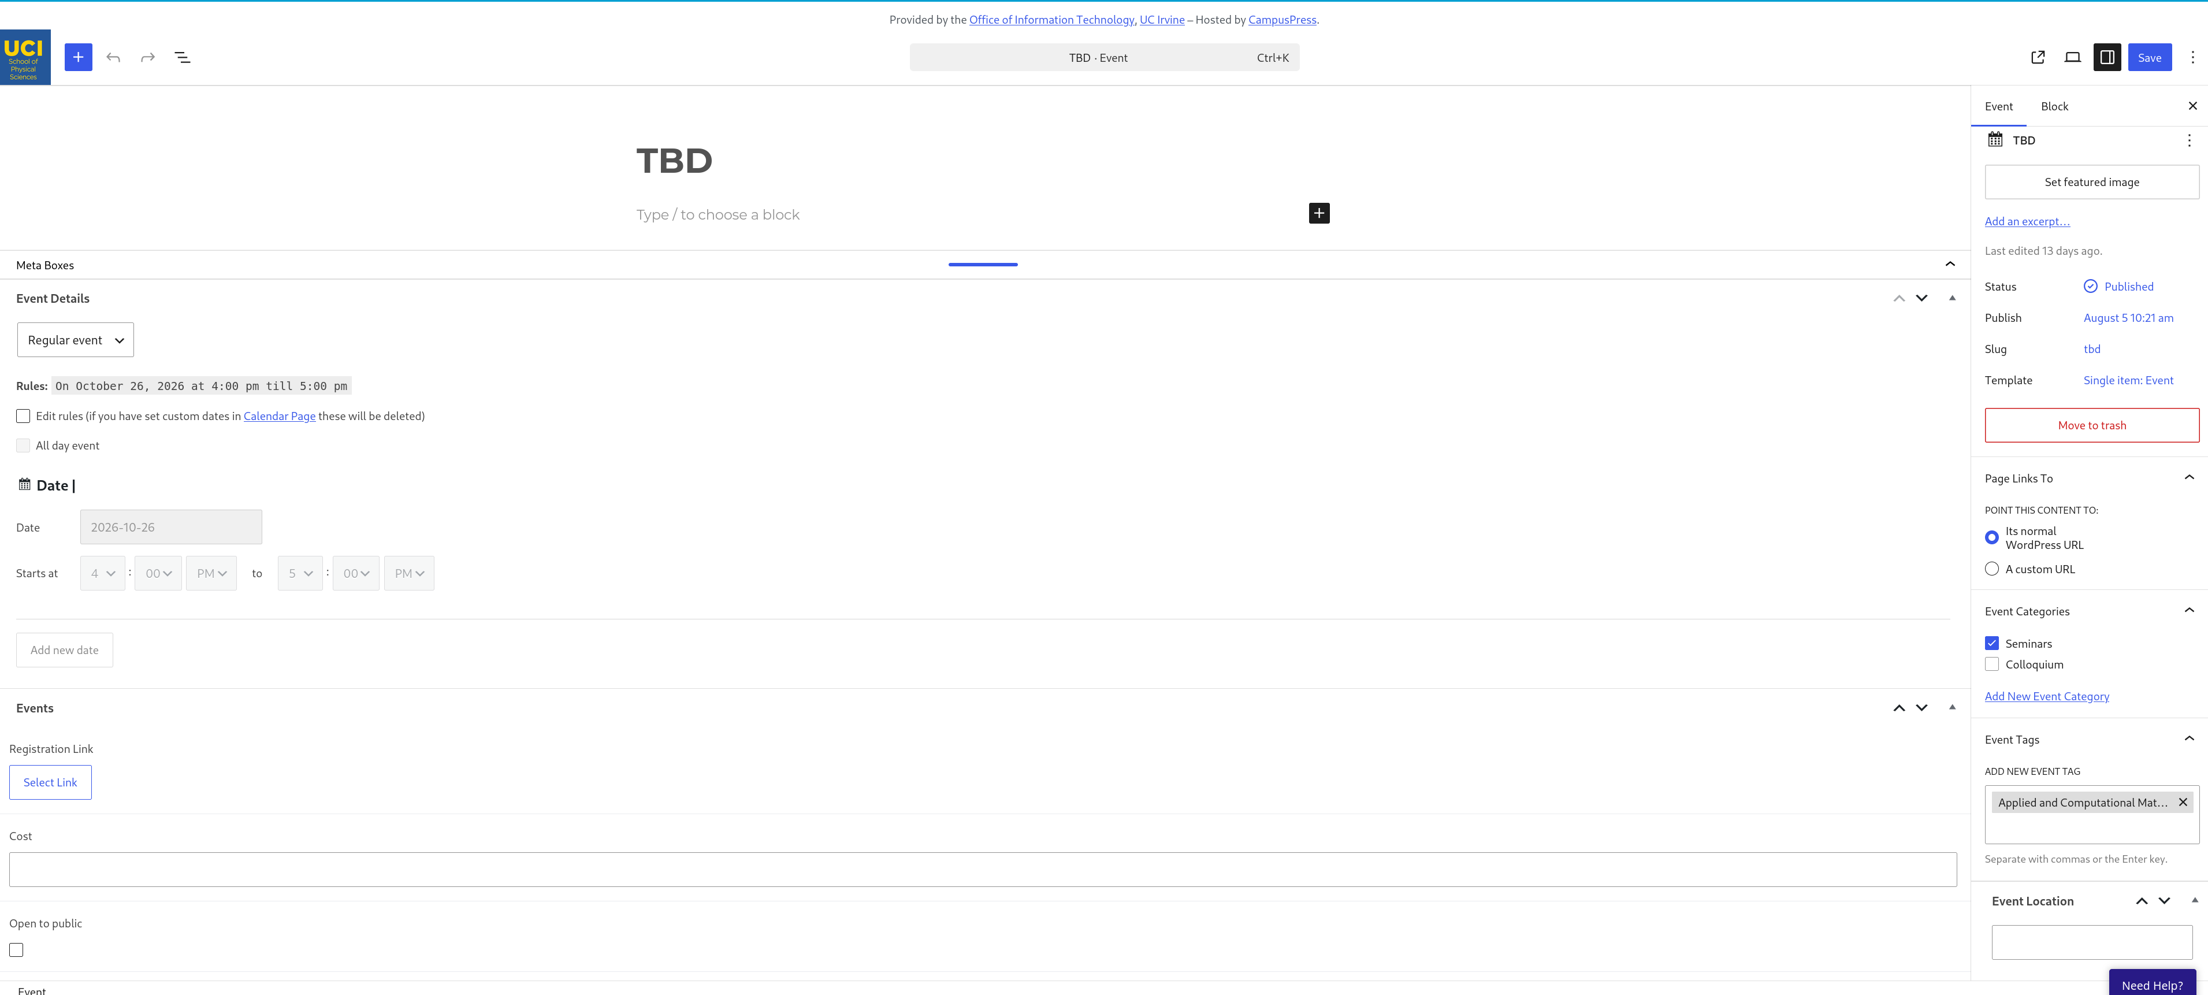
Task: Open event in new tab icon
Action: 2038,57
